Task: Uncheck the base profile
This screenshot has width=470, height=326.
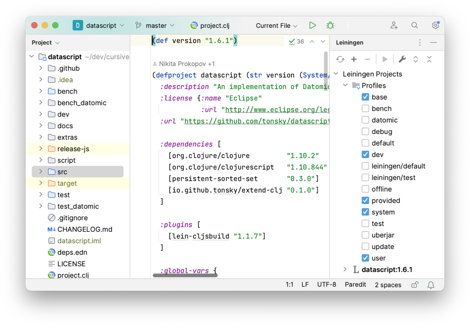Action: point(365,97)
